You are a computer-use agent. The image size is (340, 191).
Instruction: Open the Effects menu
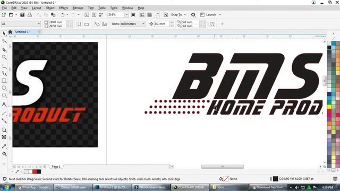click(63, 8)
